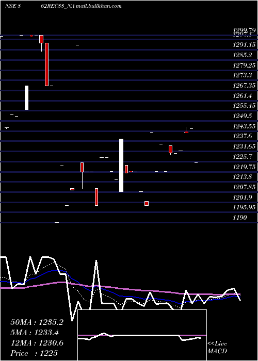The height and width of the screenshot is (361, 258).
Task: Click the 1261.4 price axis label
Action: coord(243,95)
